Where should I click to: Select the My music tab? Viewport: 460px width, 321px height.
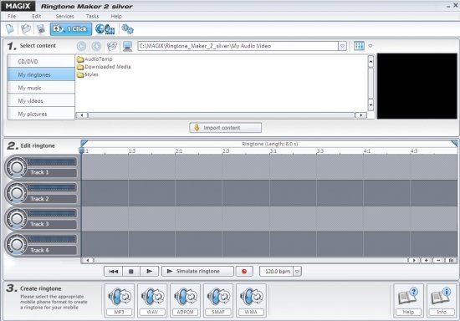tap(41, 88)
